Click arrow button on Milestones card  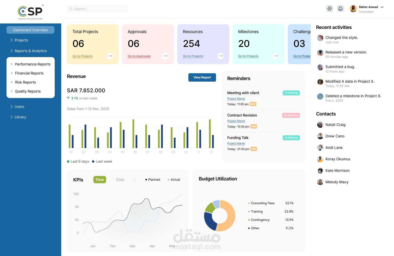276,56
